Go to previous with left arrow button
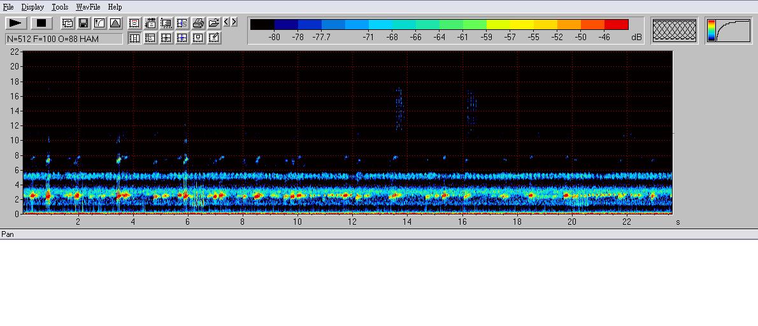758x326 pixels. 227,22
